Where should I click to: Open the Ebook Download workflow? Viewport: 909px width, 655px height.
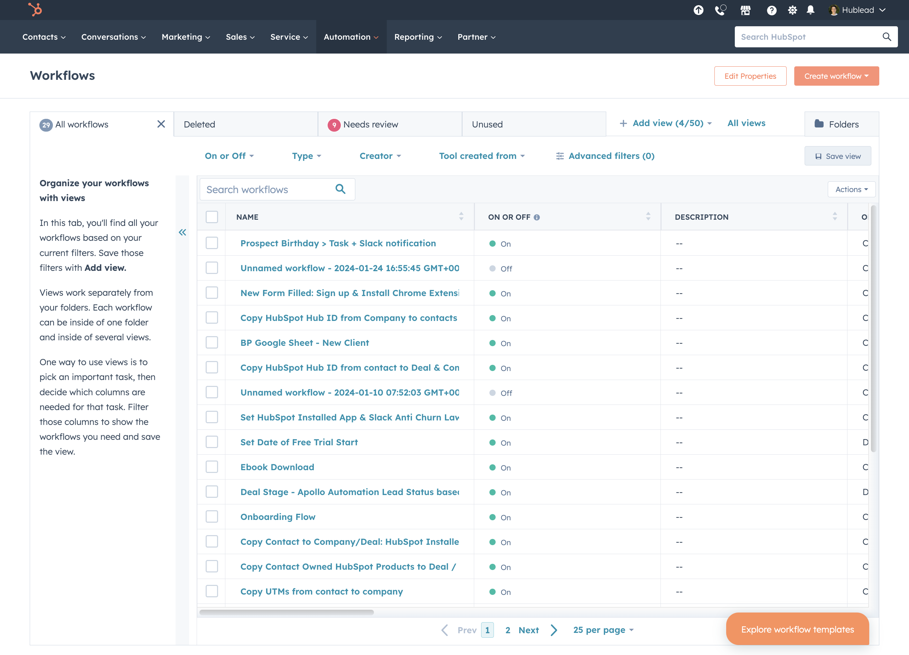277,467
